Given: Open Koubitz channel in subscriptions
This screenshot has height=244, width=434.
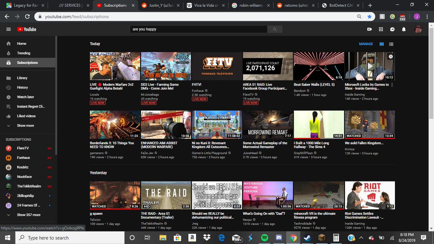Looking at the screenshot, I should click(x=28, y=167).
